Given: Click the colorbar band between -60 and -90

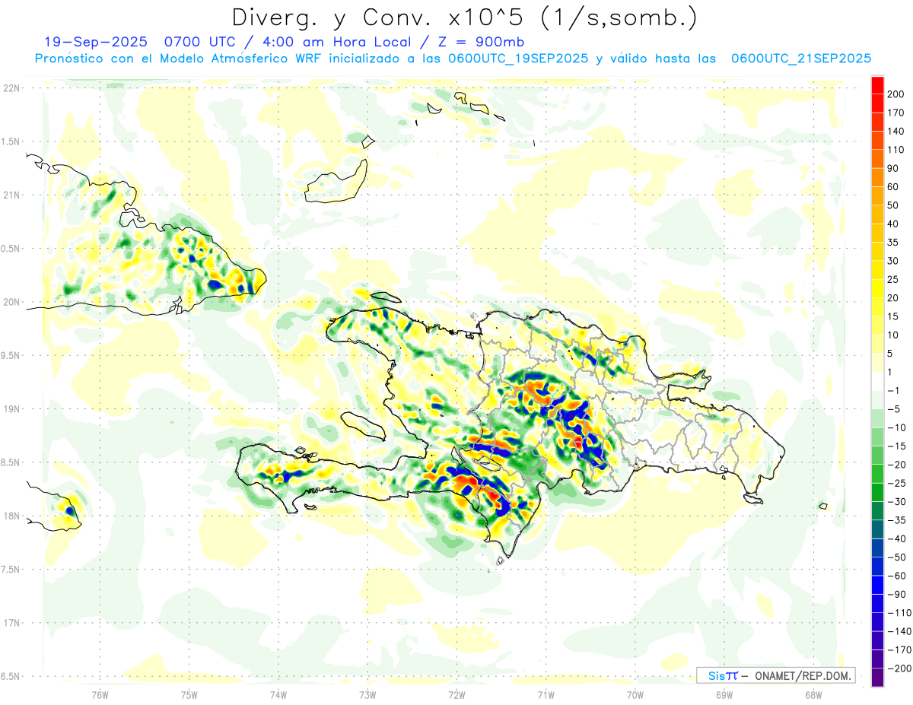Looking at the screenshot, I should pyautogui.click(x=878, y=585).
